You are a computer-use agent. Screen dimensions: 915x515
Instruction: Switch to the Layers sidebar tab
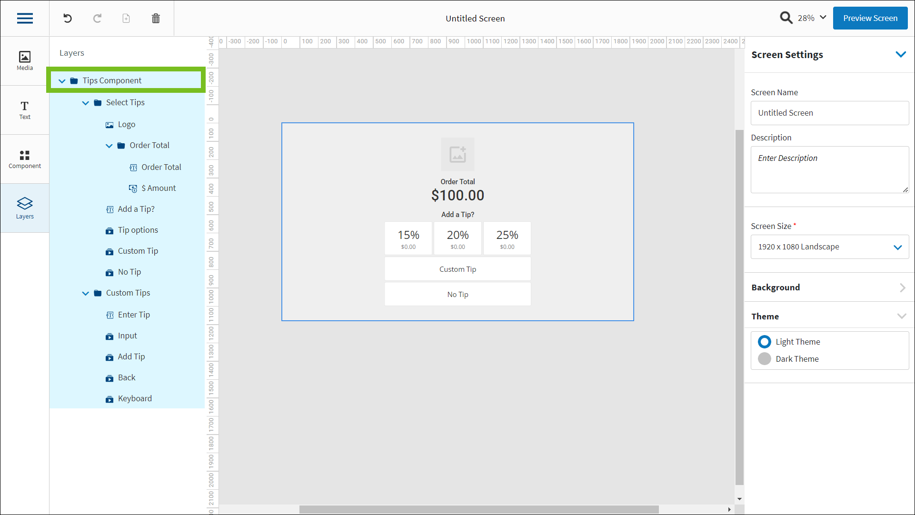pos(25,208)
